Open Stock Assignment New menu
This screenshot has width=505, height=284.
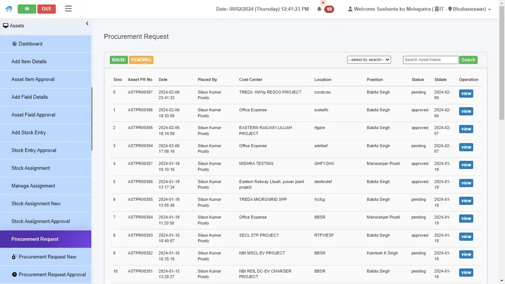pyautogui.click(x=45, y=204)
